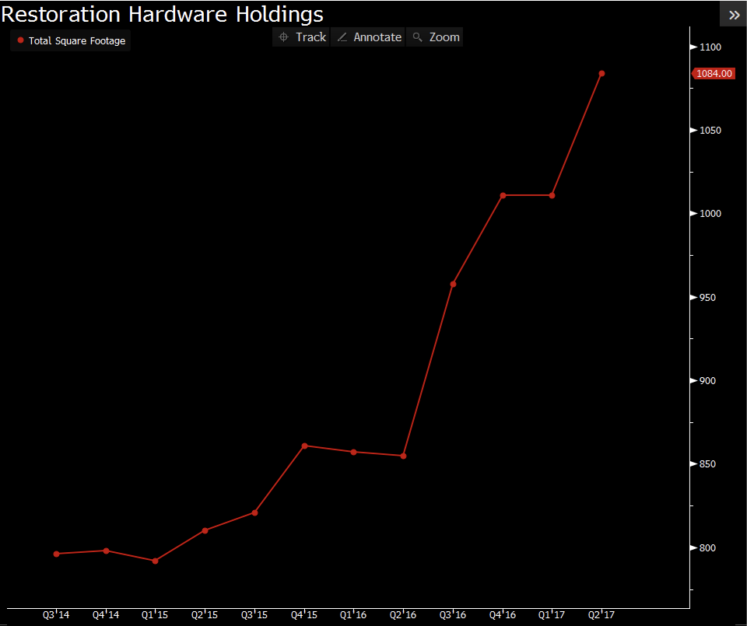Select the Q2'17 data point
This screenshot has width=747, height=626.
(601, 73)
